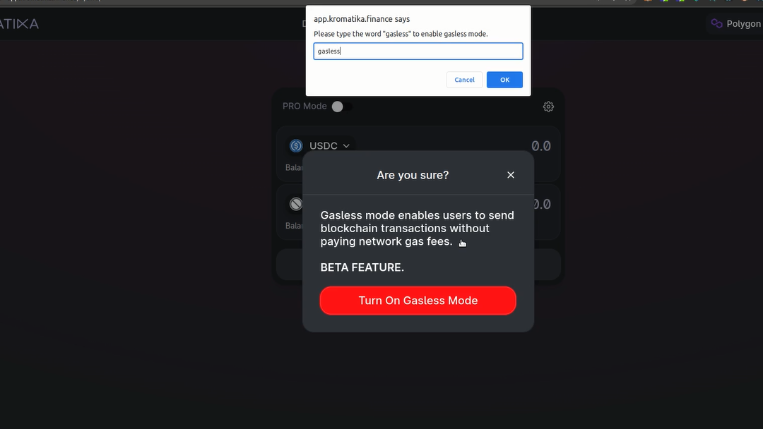Click the USDC token coin icon

[296, 146]
